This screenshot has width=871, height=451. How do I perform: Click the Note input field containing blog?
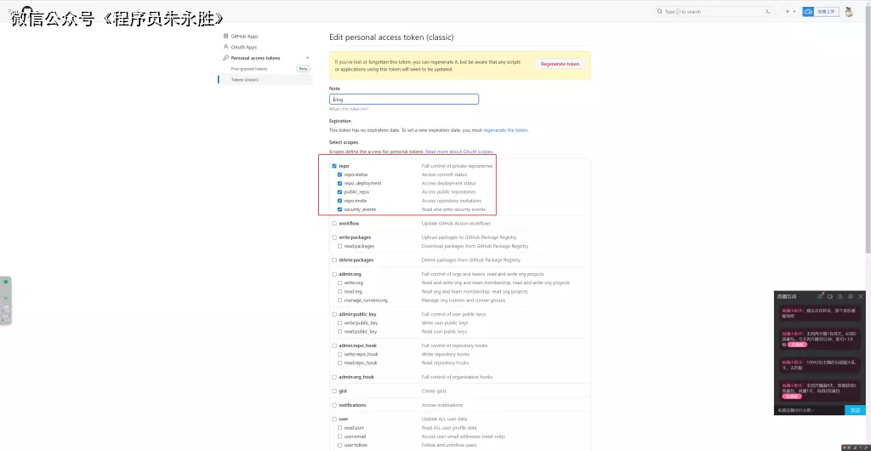tap(404, 100)
